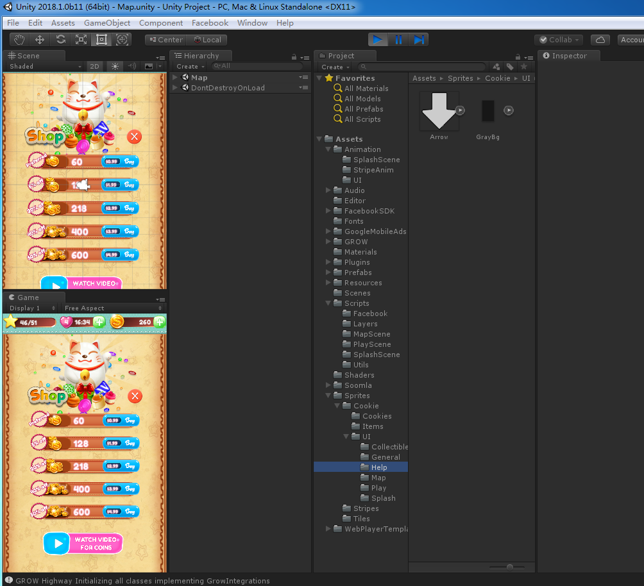Screen dimensions: 644x586
Task: Click the Account button
Action: point(631,39)
